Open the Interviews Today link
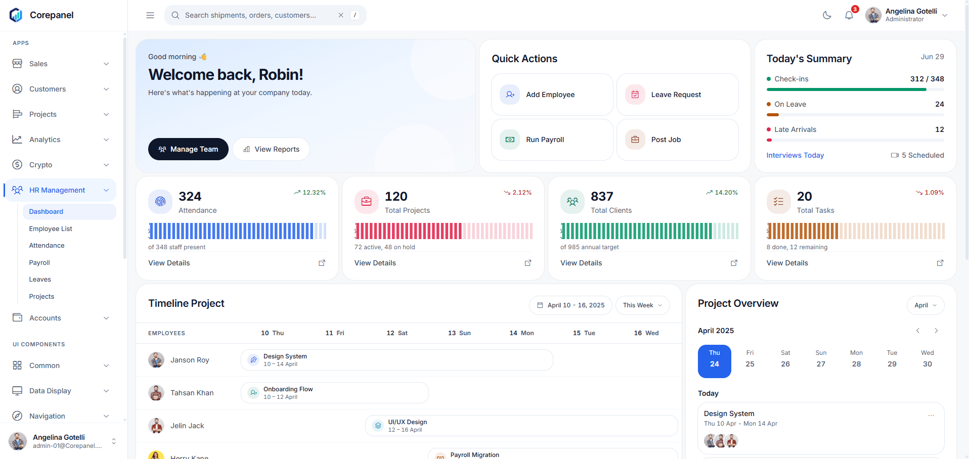969x459 pixels. pyautogui.click(x=795, y=155)
